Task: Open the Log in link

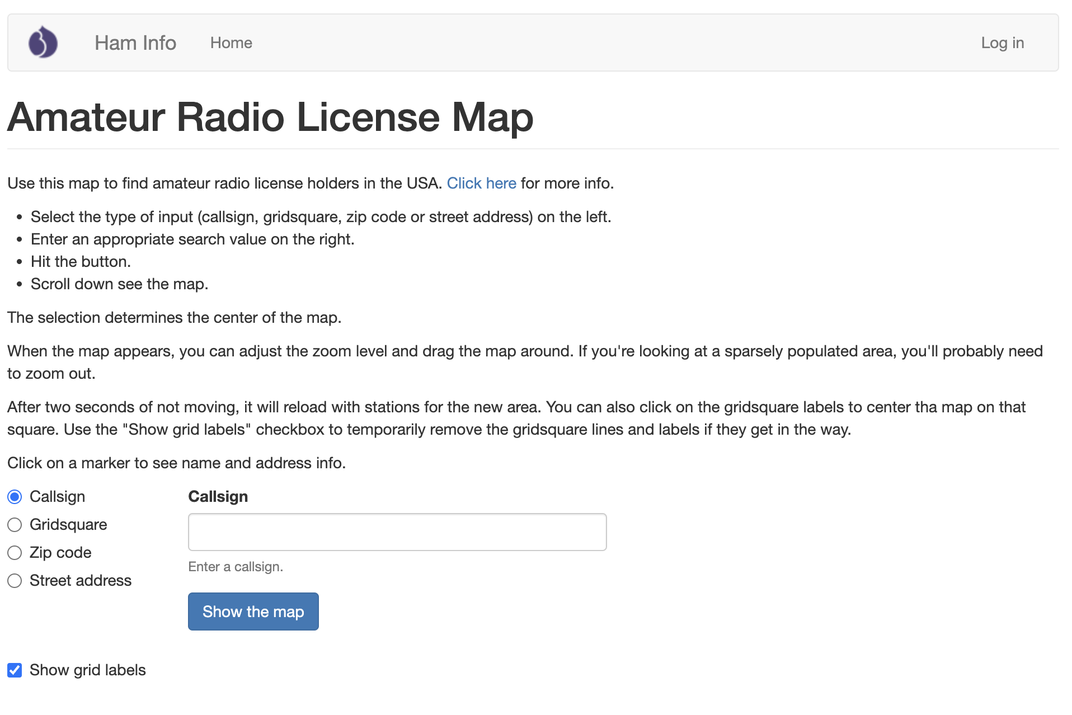Action: 1002,43
